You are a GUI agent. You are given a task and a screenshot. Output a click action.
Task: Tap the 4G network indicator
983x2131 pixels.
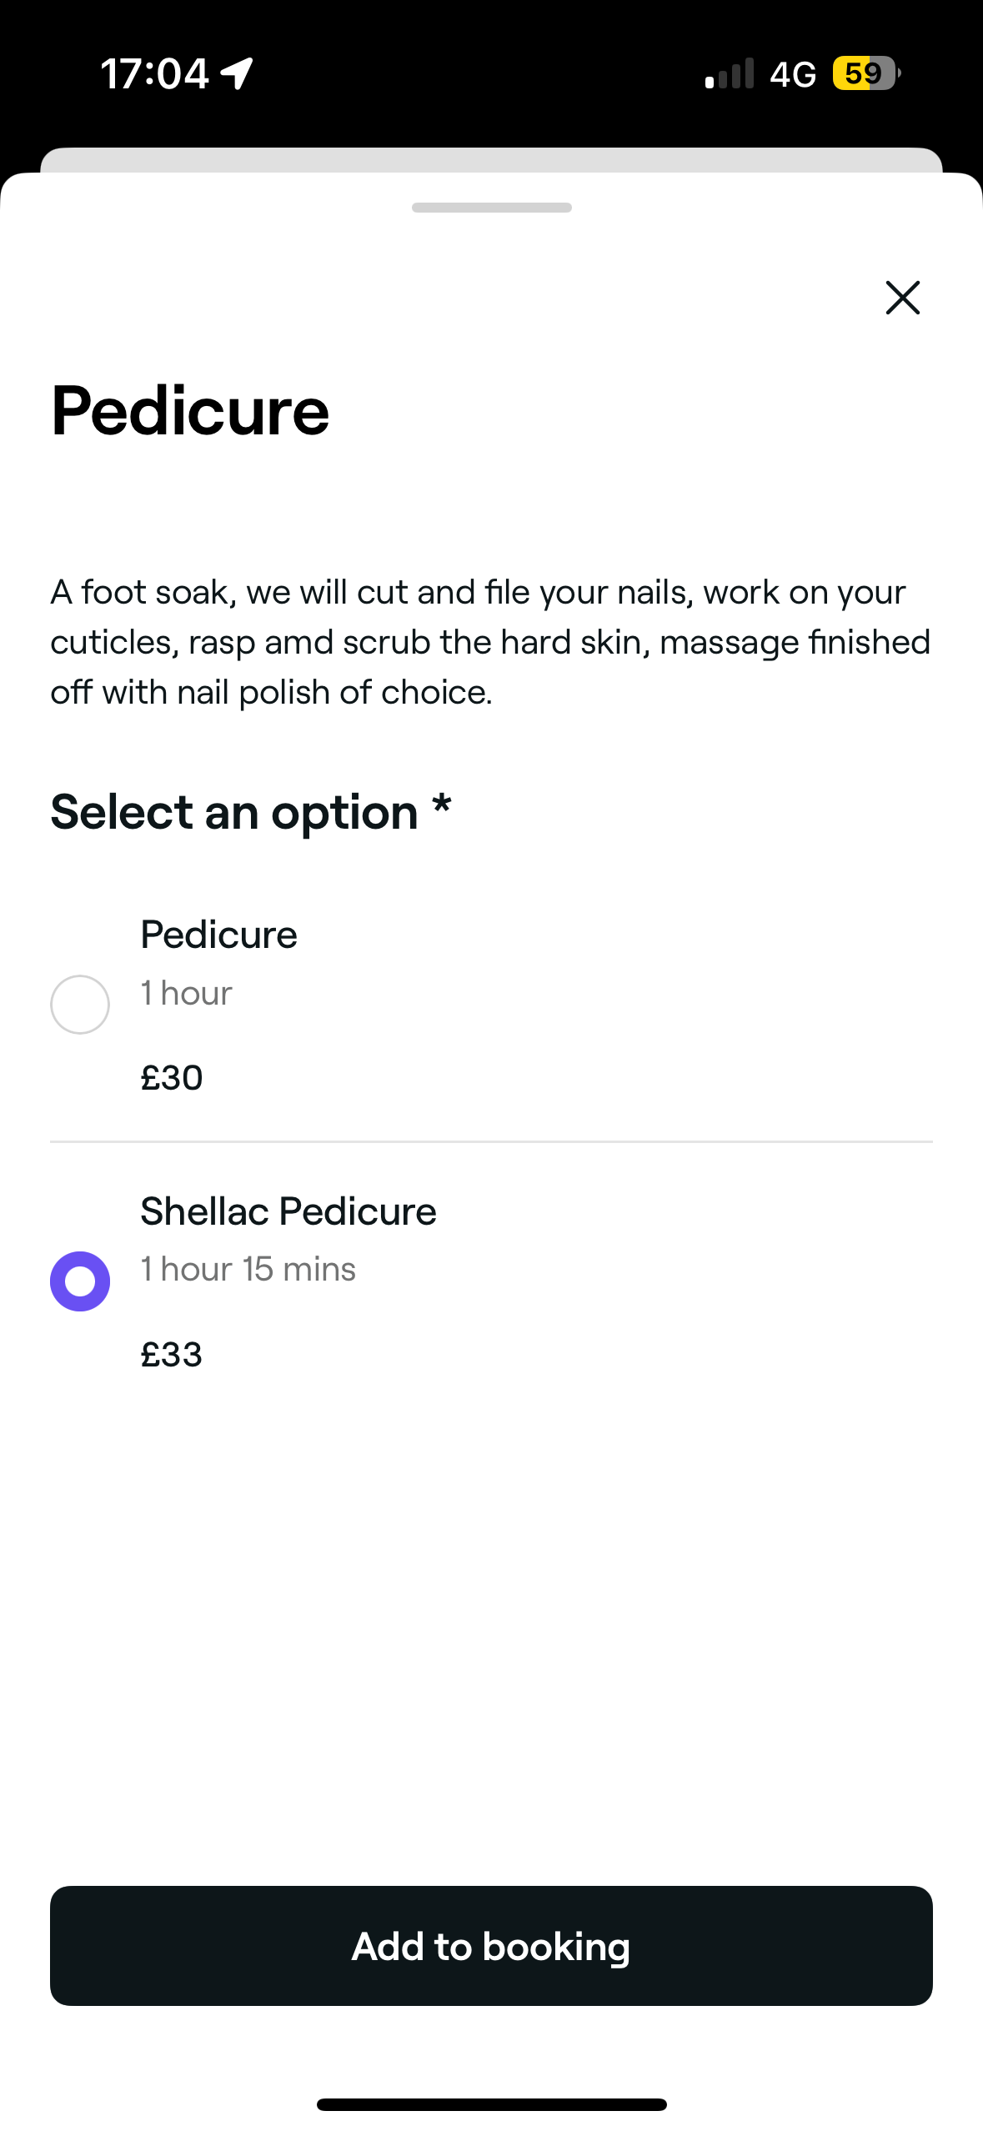(x=793, y=74)
